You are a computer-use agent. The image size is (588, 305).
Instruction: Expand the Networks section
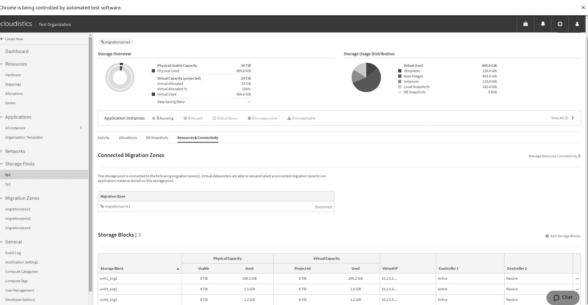2,151
